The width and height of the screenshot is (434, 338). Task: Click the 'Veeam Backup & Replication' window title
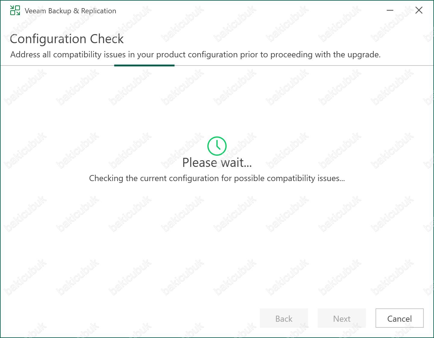tap(70, 11)
